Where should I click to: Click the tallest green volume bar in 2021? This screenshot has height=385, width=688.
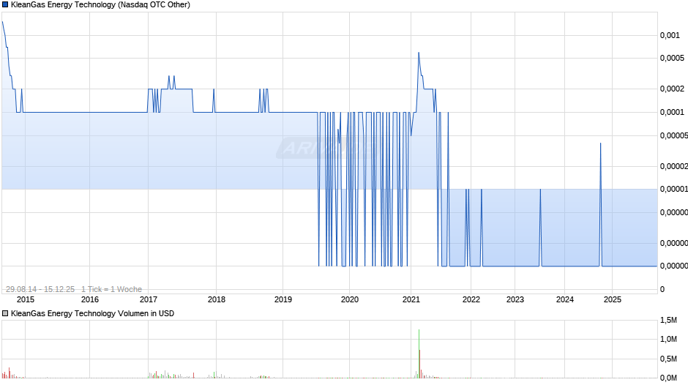pos(419,354)
